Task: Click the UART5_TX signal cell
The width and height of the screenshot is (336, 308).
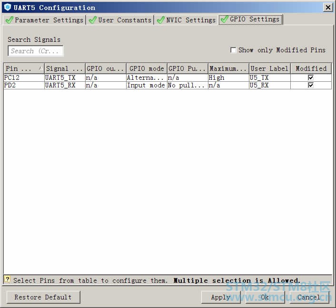Action: pos(65,77)
